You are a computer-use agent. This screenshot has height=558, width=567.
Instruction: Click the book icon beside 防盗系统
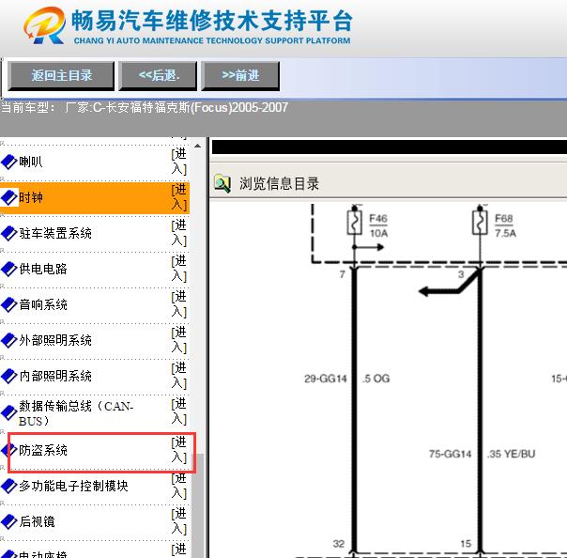pos(9,450)
